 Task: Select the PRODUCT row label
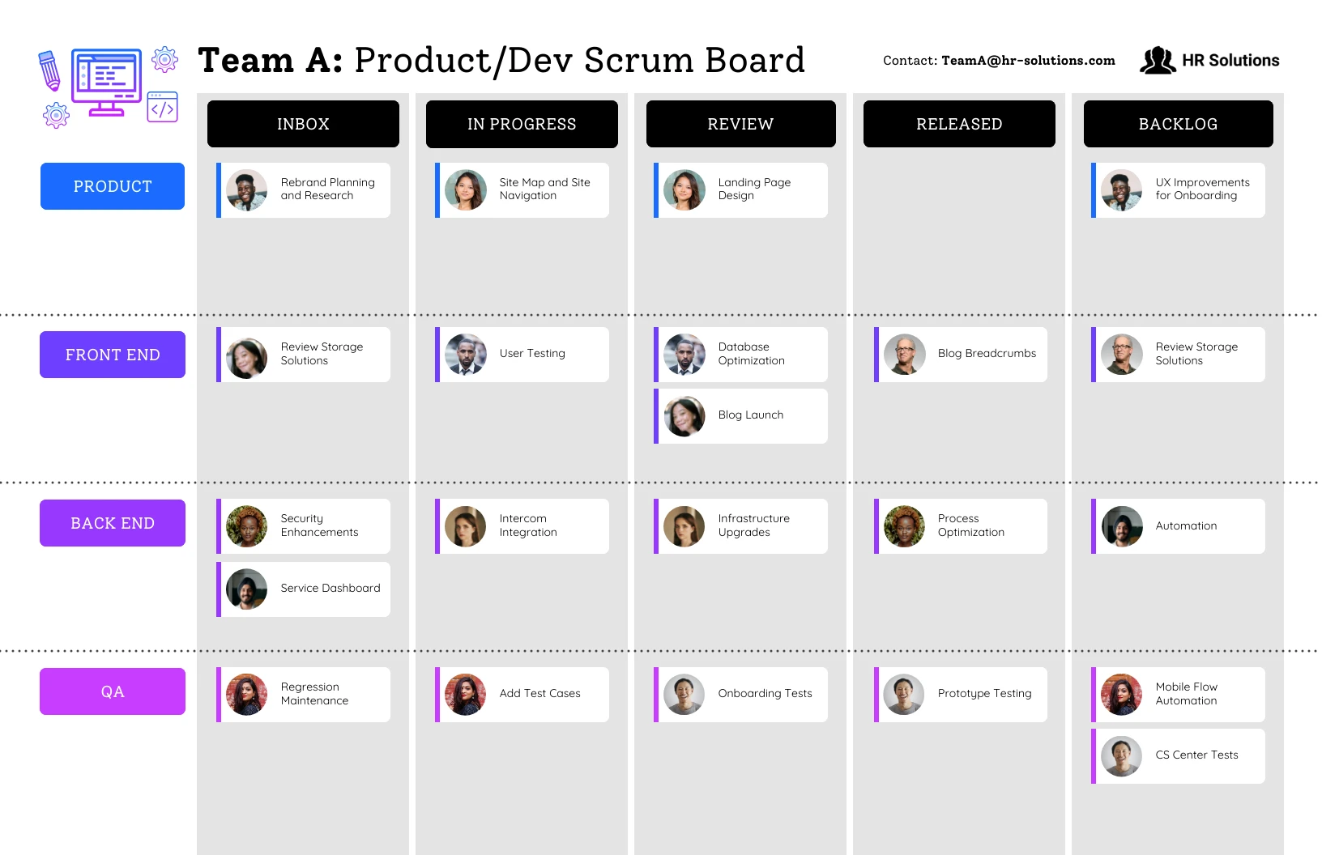pos(112,185)
